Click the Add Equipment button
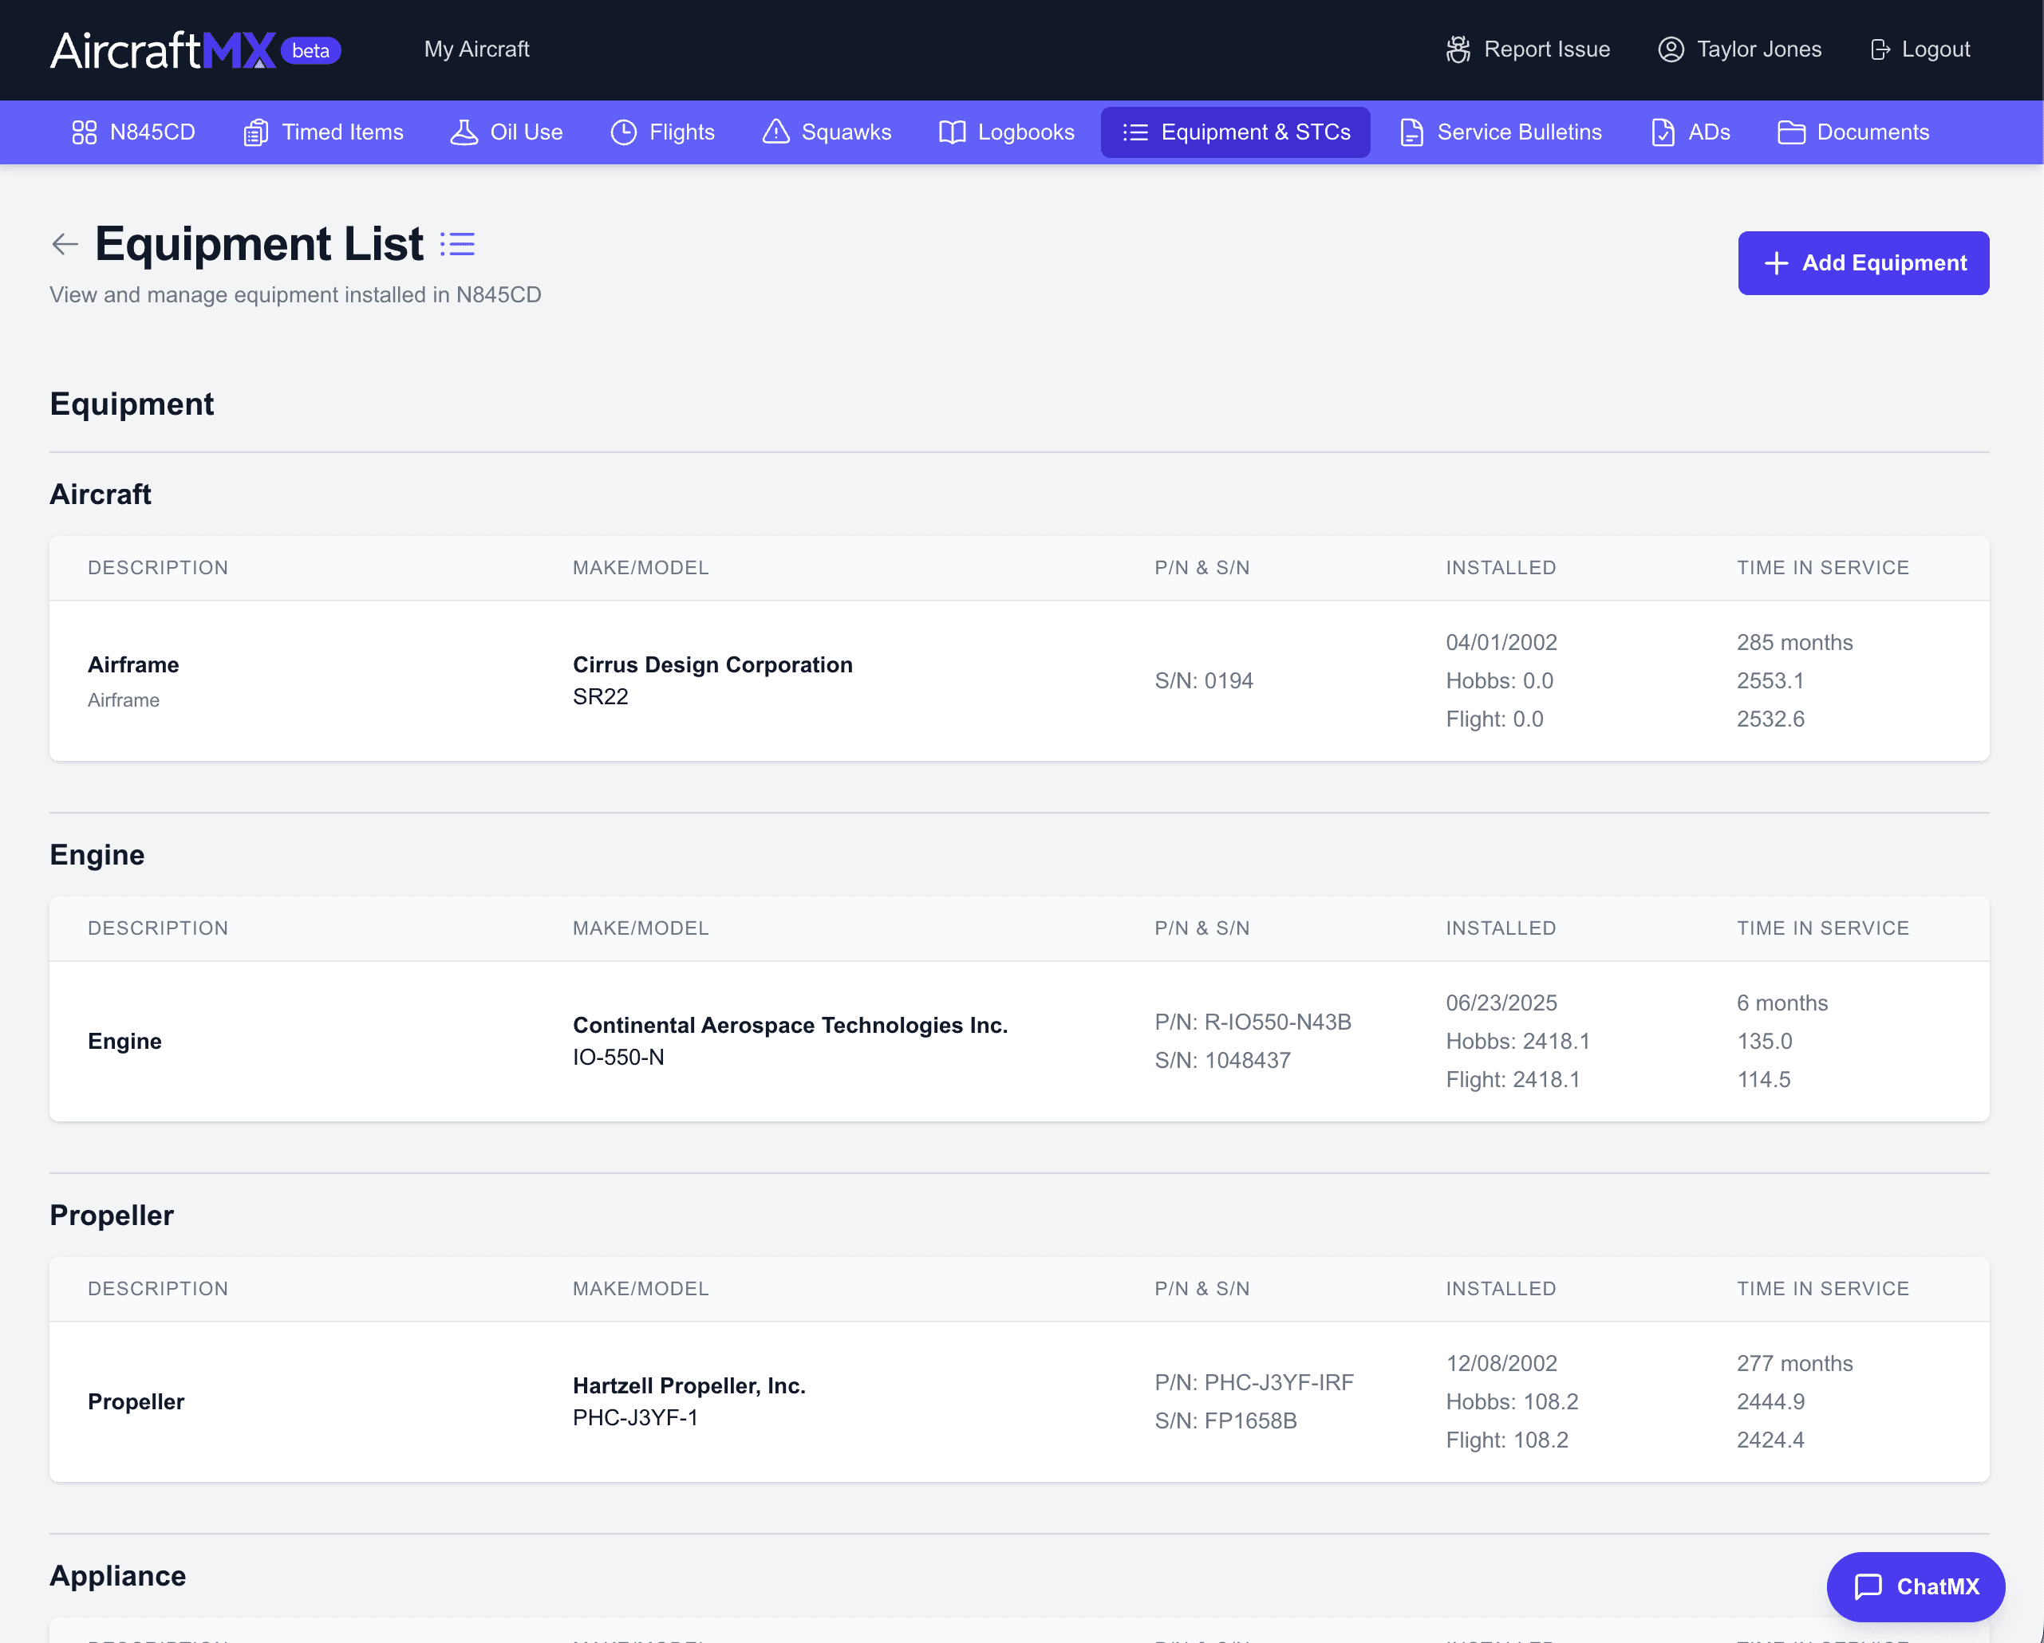This screenshot has height=1643, width=2044. [1863, 262]
